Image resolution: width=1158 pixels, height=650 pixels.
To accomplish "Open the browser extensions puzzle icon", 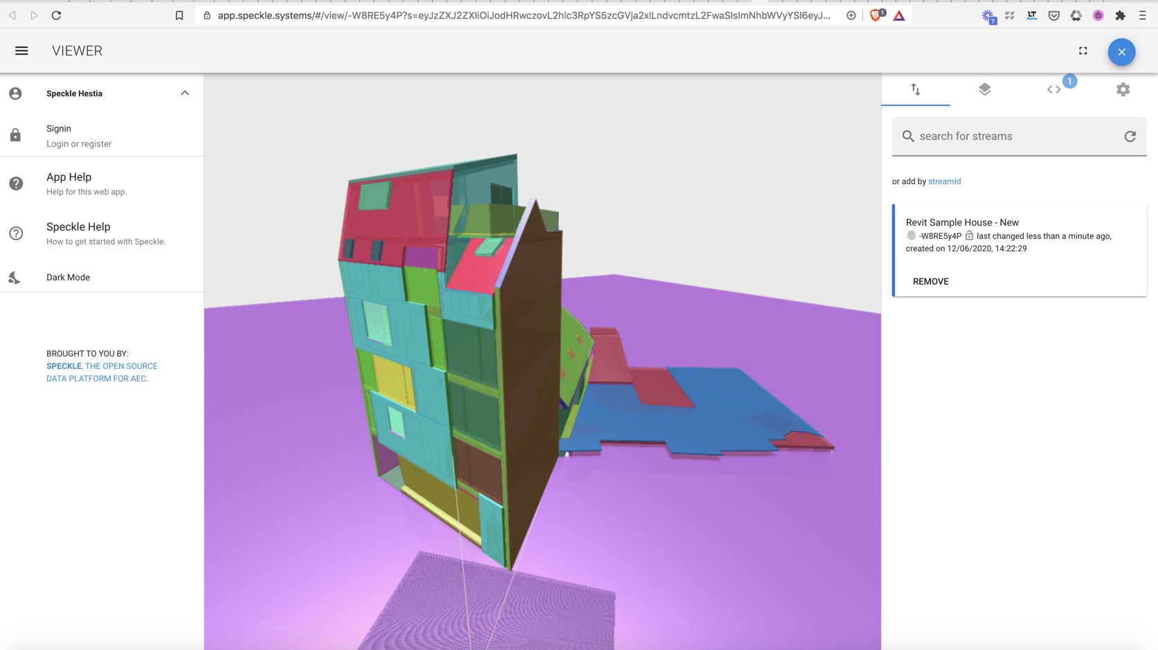I will [x=1121, y=15].
